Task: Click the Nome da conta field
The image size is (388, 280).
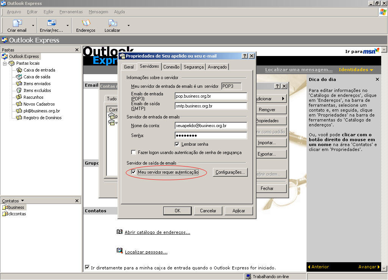Action: 211,126
